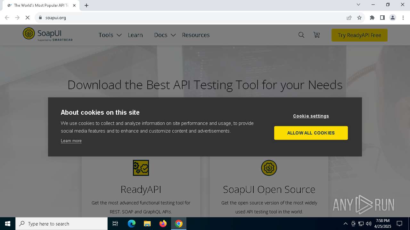410x230 pixels.
Task: Open Cookie settings link
Action: (x=311, y=116)
